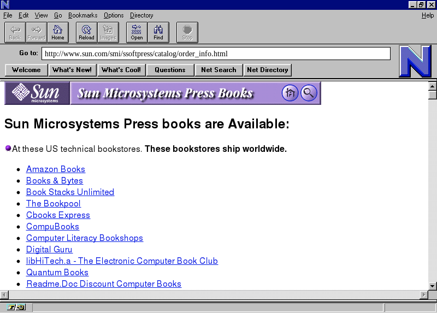Click the Images toolbar icon
This screenshot has height=313, width=437.
tap(108, 32)
